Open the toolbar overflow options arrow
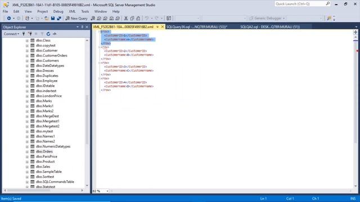Screen dimensions: 360x202 [334, 19]
